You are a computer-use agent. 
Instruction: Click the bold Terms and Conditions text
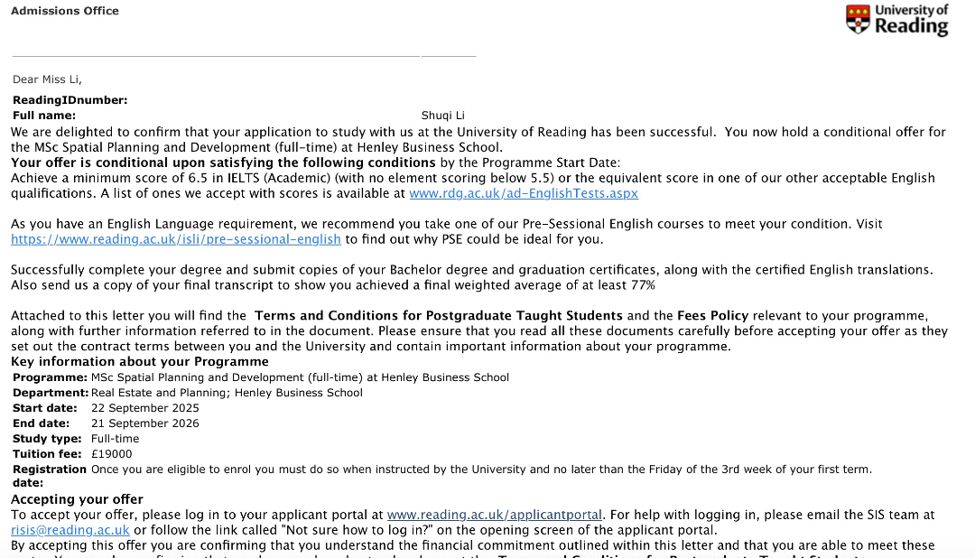(438, 316)
